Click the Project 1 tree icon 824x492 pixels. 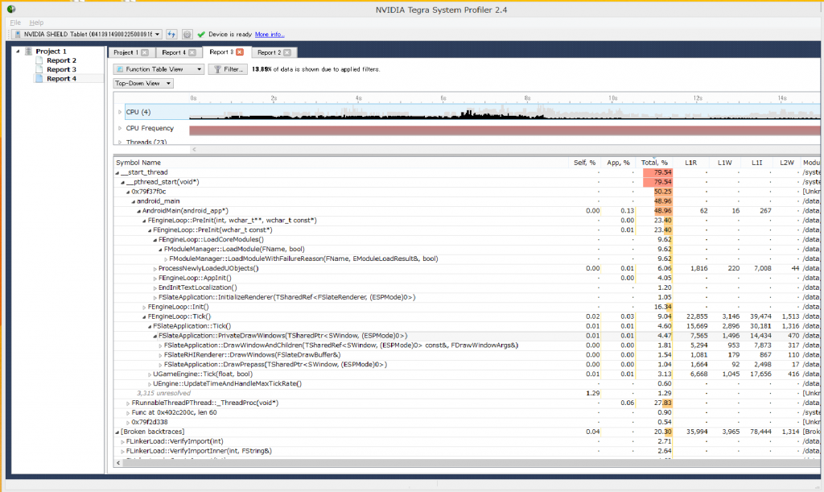click(28, 51)
